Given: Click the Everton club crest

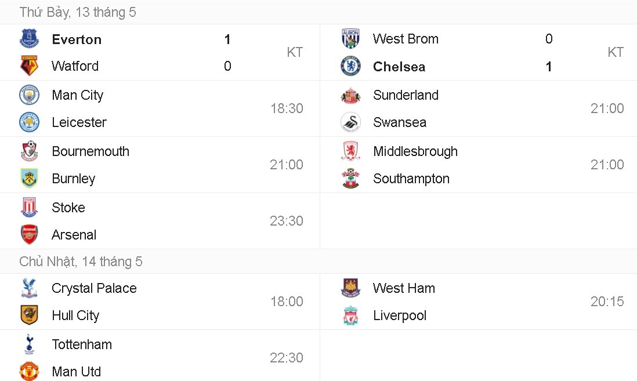Looking at the screenshot, I should pyautogui.click(x=29, y=39).
